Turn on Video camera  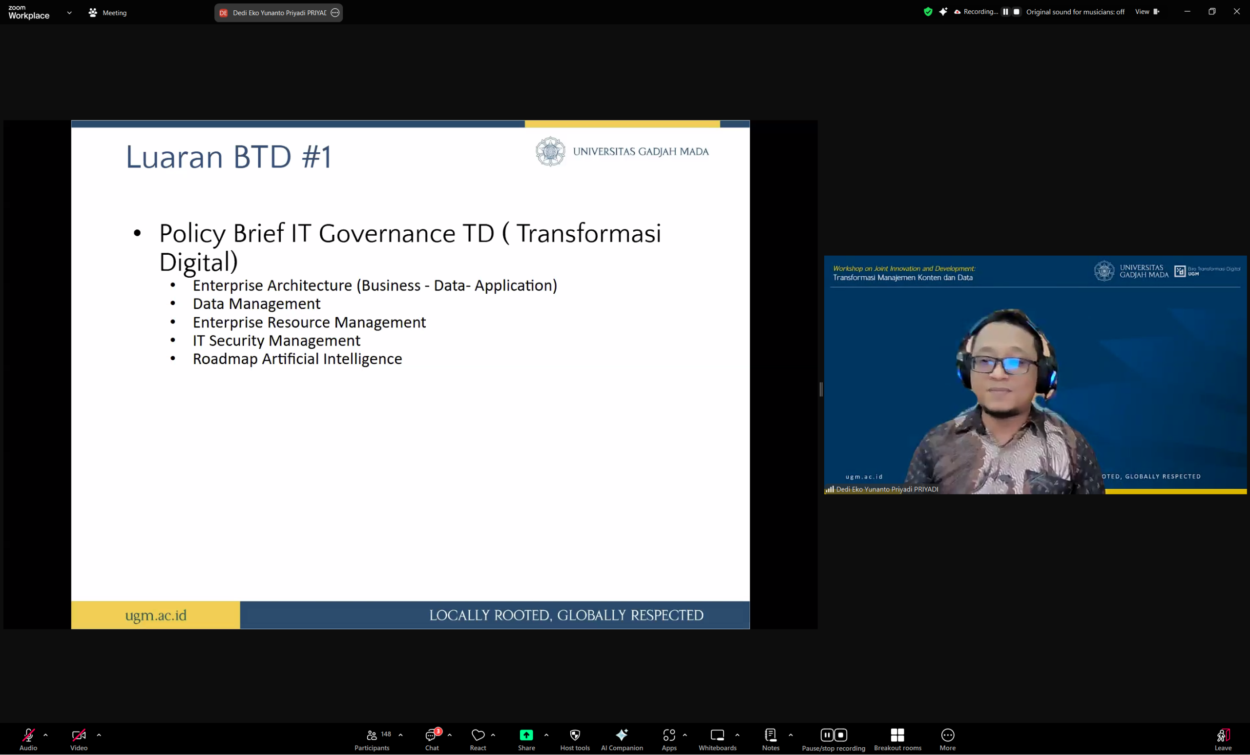(x=79, y=739)
